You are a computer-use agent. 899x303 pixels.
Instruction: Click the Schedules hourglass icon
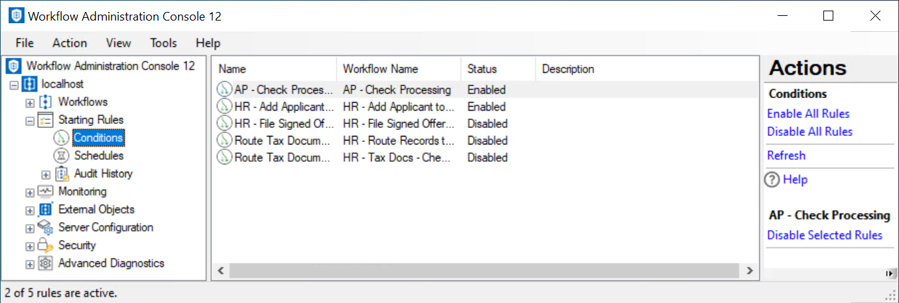[x=62, y=156]
